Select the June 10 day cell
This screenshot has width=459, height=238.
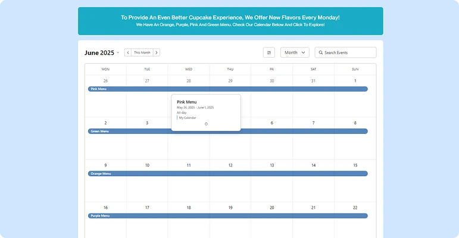pyautogui.click(x=147, y=181)
